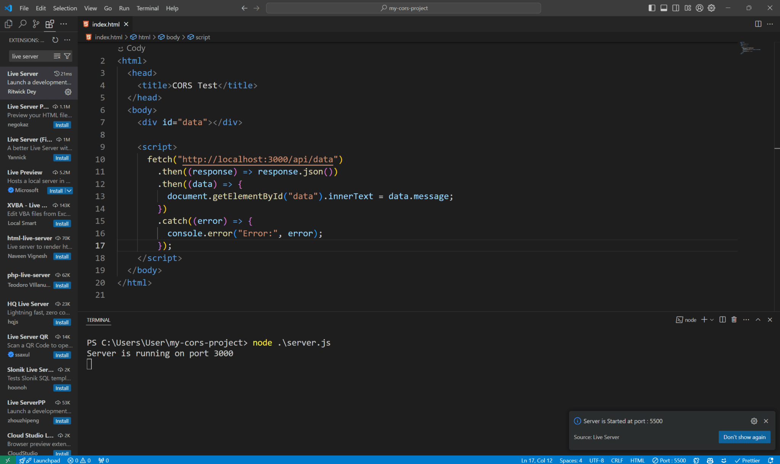
Task: Switch to the index.html editor tab
Action: tap(105, 24)
